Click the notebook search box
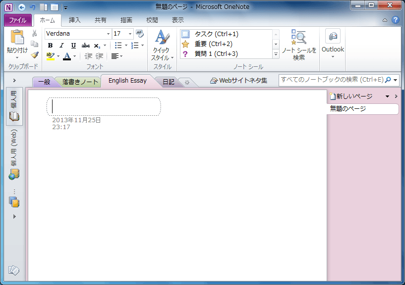This screenshot has width=405, height=285. pos(332,80)
